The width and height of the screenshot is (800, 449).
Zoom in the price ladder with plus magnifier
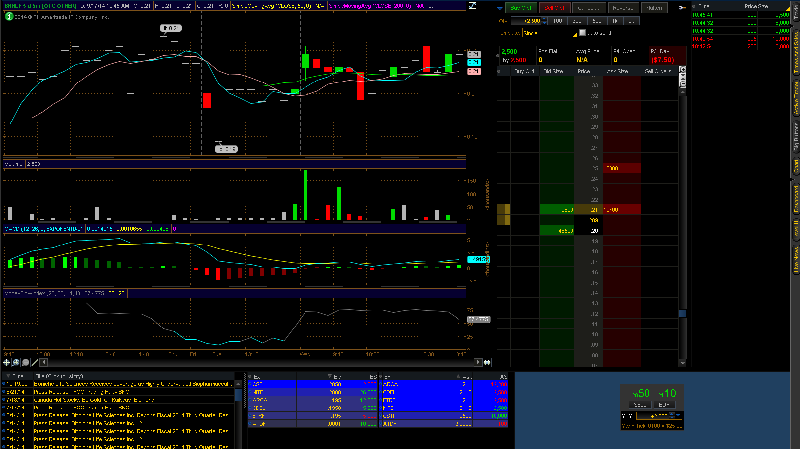pyautogui.click(x=683, y=70)
